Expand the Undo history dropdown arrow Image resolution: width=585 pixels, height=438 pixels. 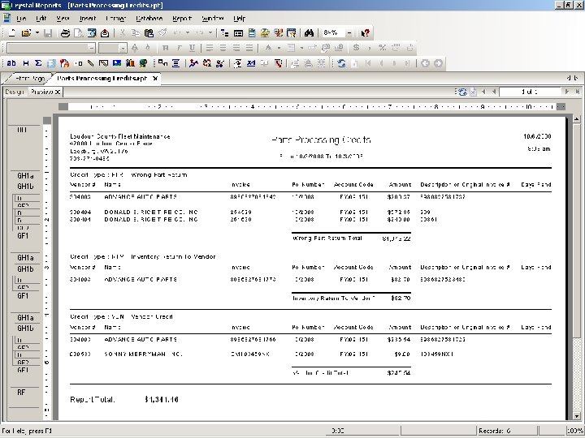click(188, 33)
